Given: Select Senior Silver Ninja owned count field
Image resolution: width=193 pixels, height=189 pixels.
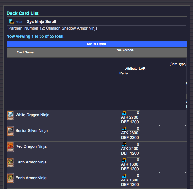Looking at the screenshot, I should 133,129.
